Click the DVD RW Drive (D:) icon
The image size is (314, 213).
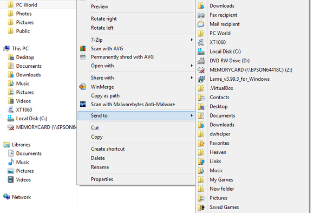click(x=201, y=61)
